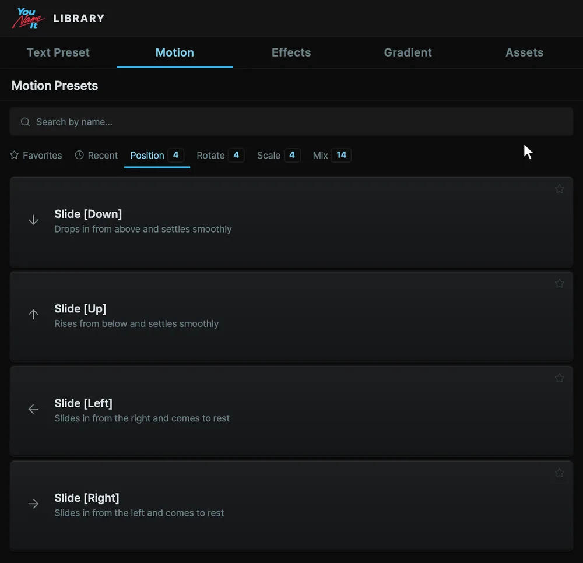The height and width of the screenshot is (563, 583).
Task: Go to the Gradient tab
Action: (408, 52)
